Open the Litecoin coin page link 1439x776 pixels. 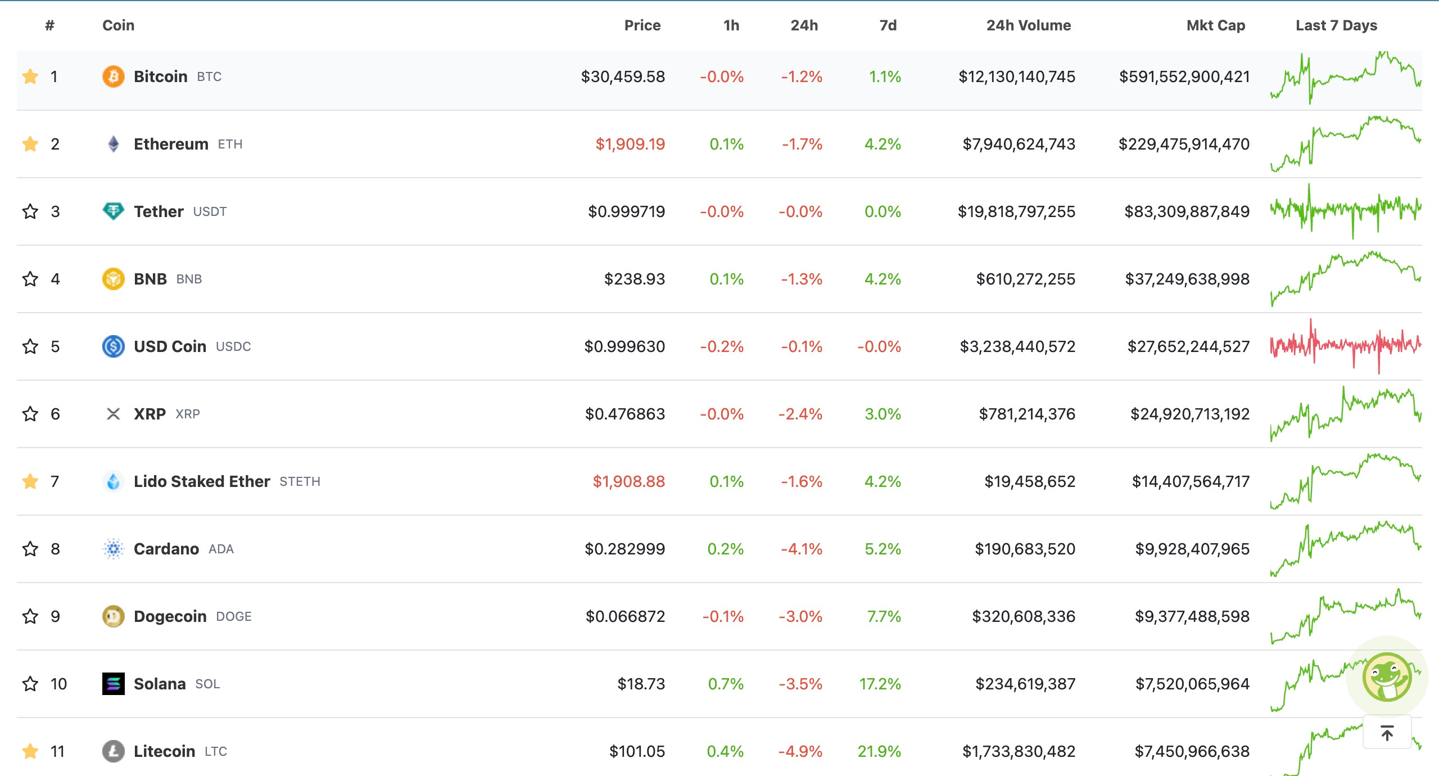click(164, 751)
